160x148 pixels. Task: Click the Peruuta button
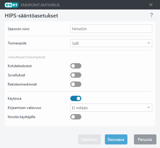coord(145,139)
